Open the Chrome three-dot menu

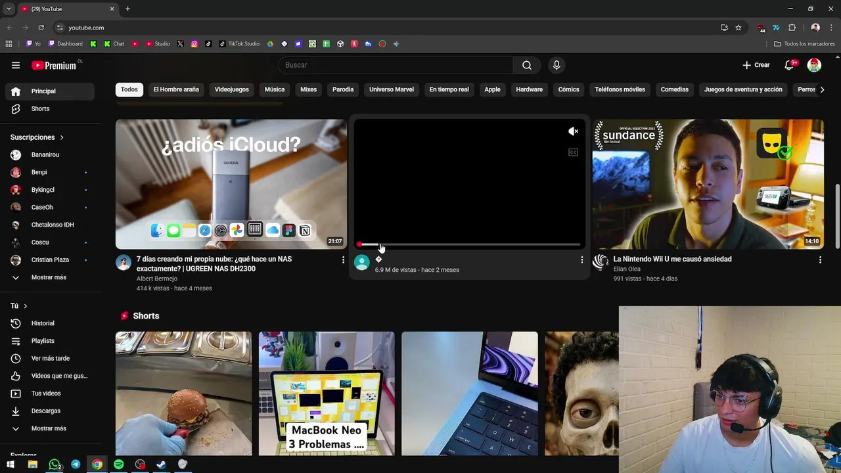pyautogui.click(x=830, y=28)
